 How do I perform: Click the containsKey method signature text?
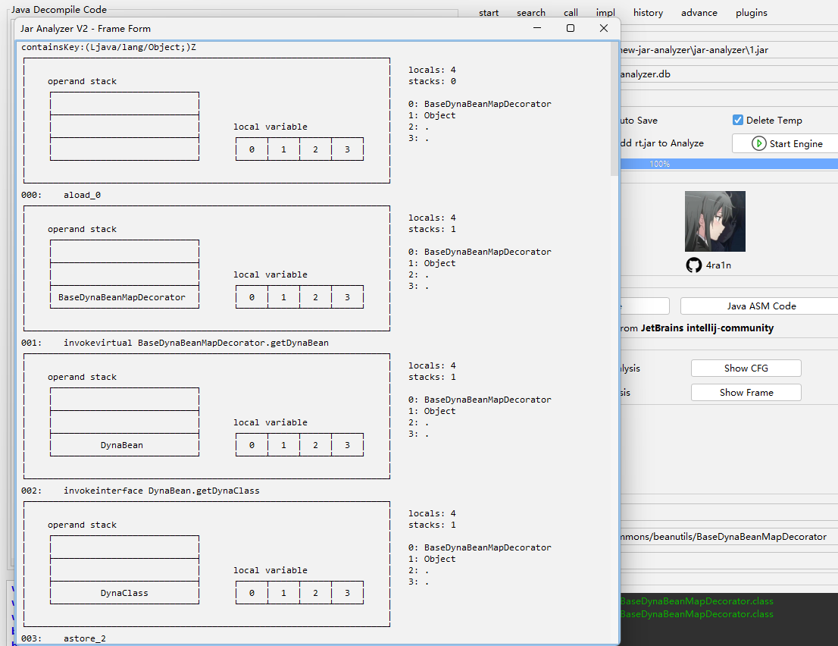[108, 47]
